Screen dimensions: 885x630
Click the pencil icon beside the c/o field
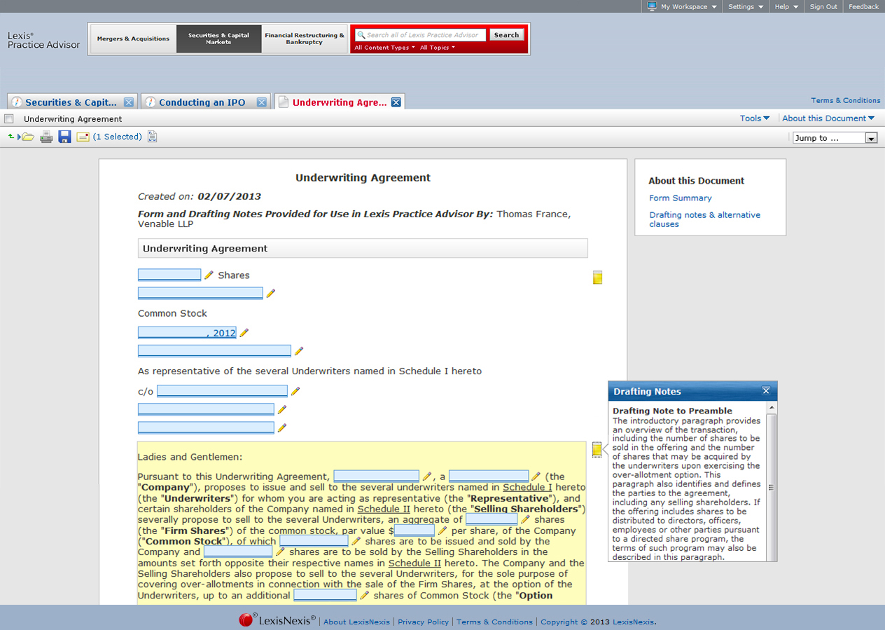295,392
